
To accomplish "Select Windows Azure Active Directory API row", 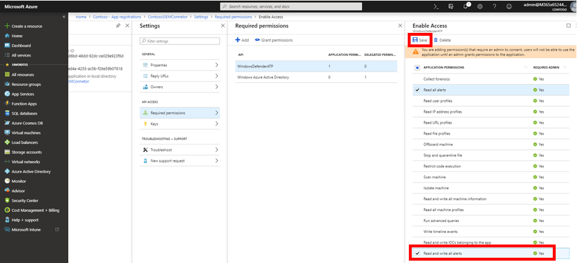I will [x=316, y=77].
